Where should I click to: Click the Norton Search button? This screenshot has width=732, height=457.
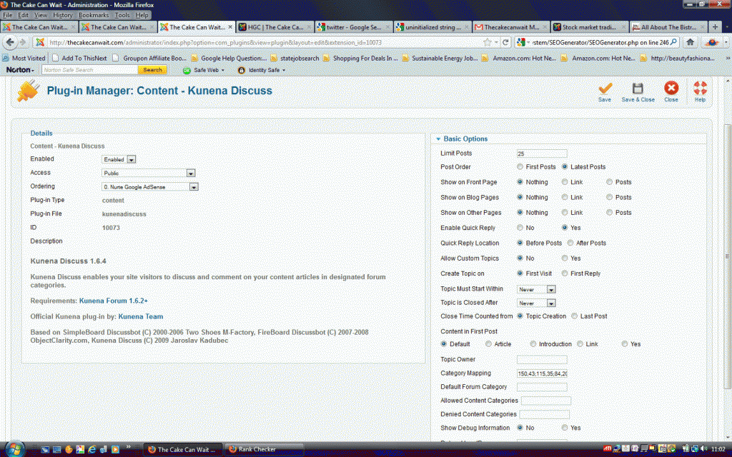pyautogui.click(x=152, y=70)
